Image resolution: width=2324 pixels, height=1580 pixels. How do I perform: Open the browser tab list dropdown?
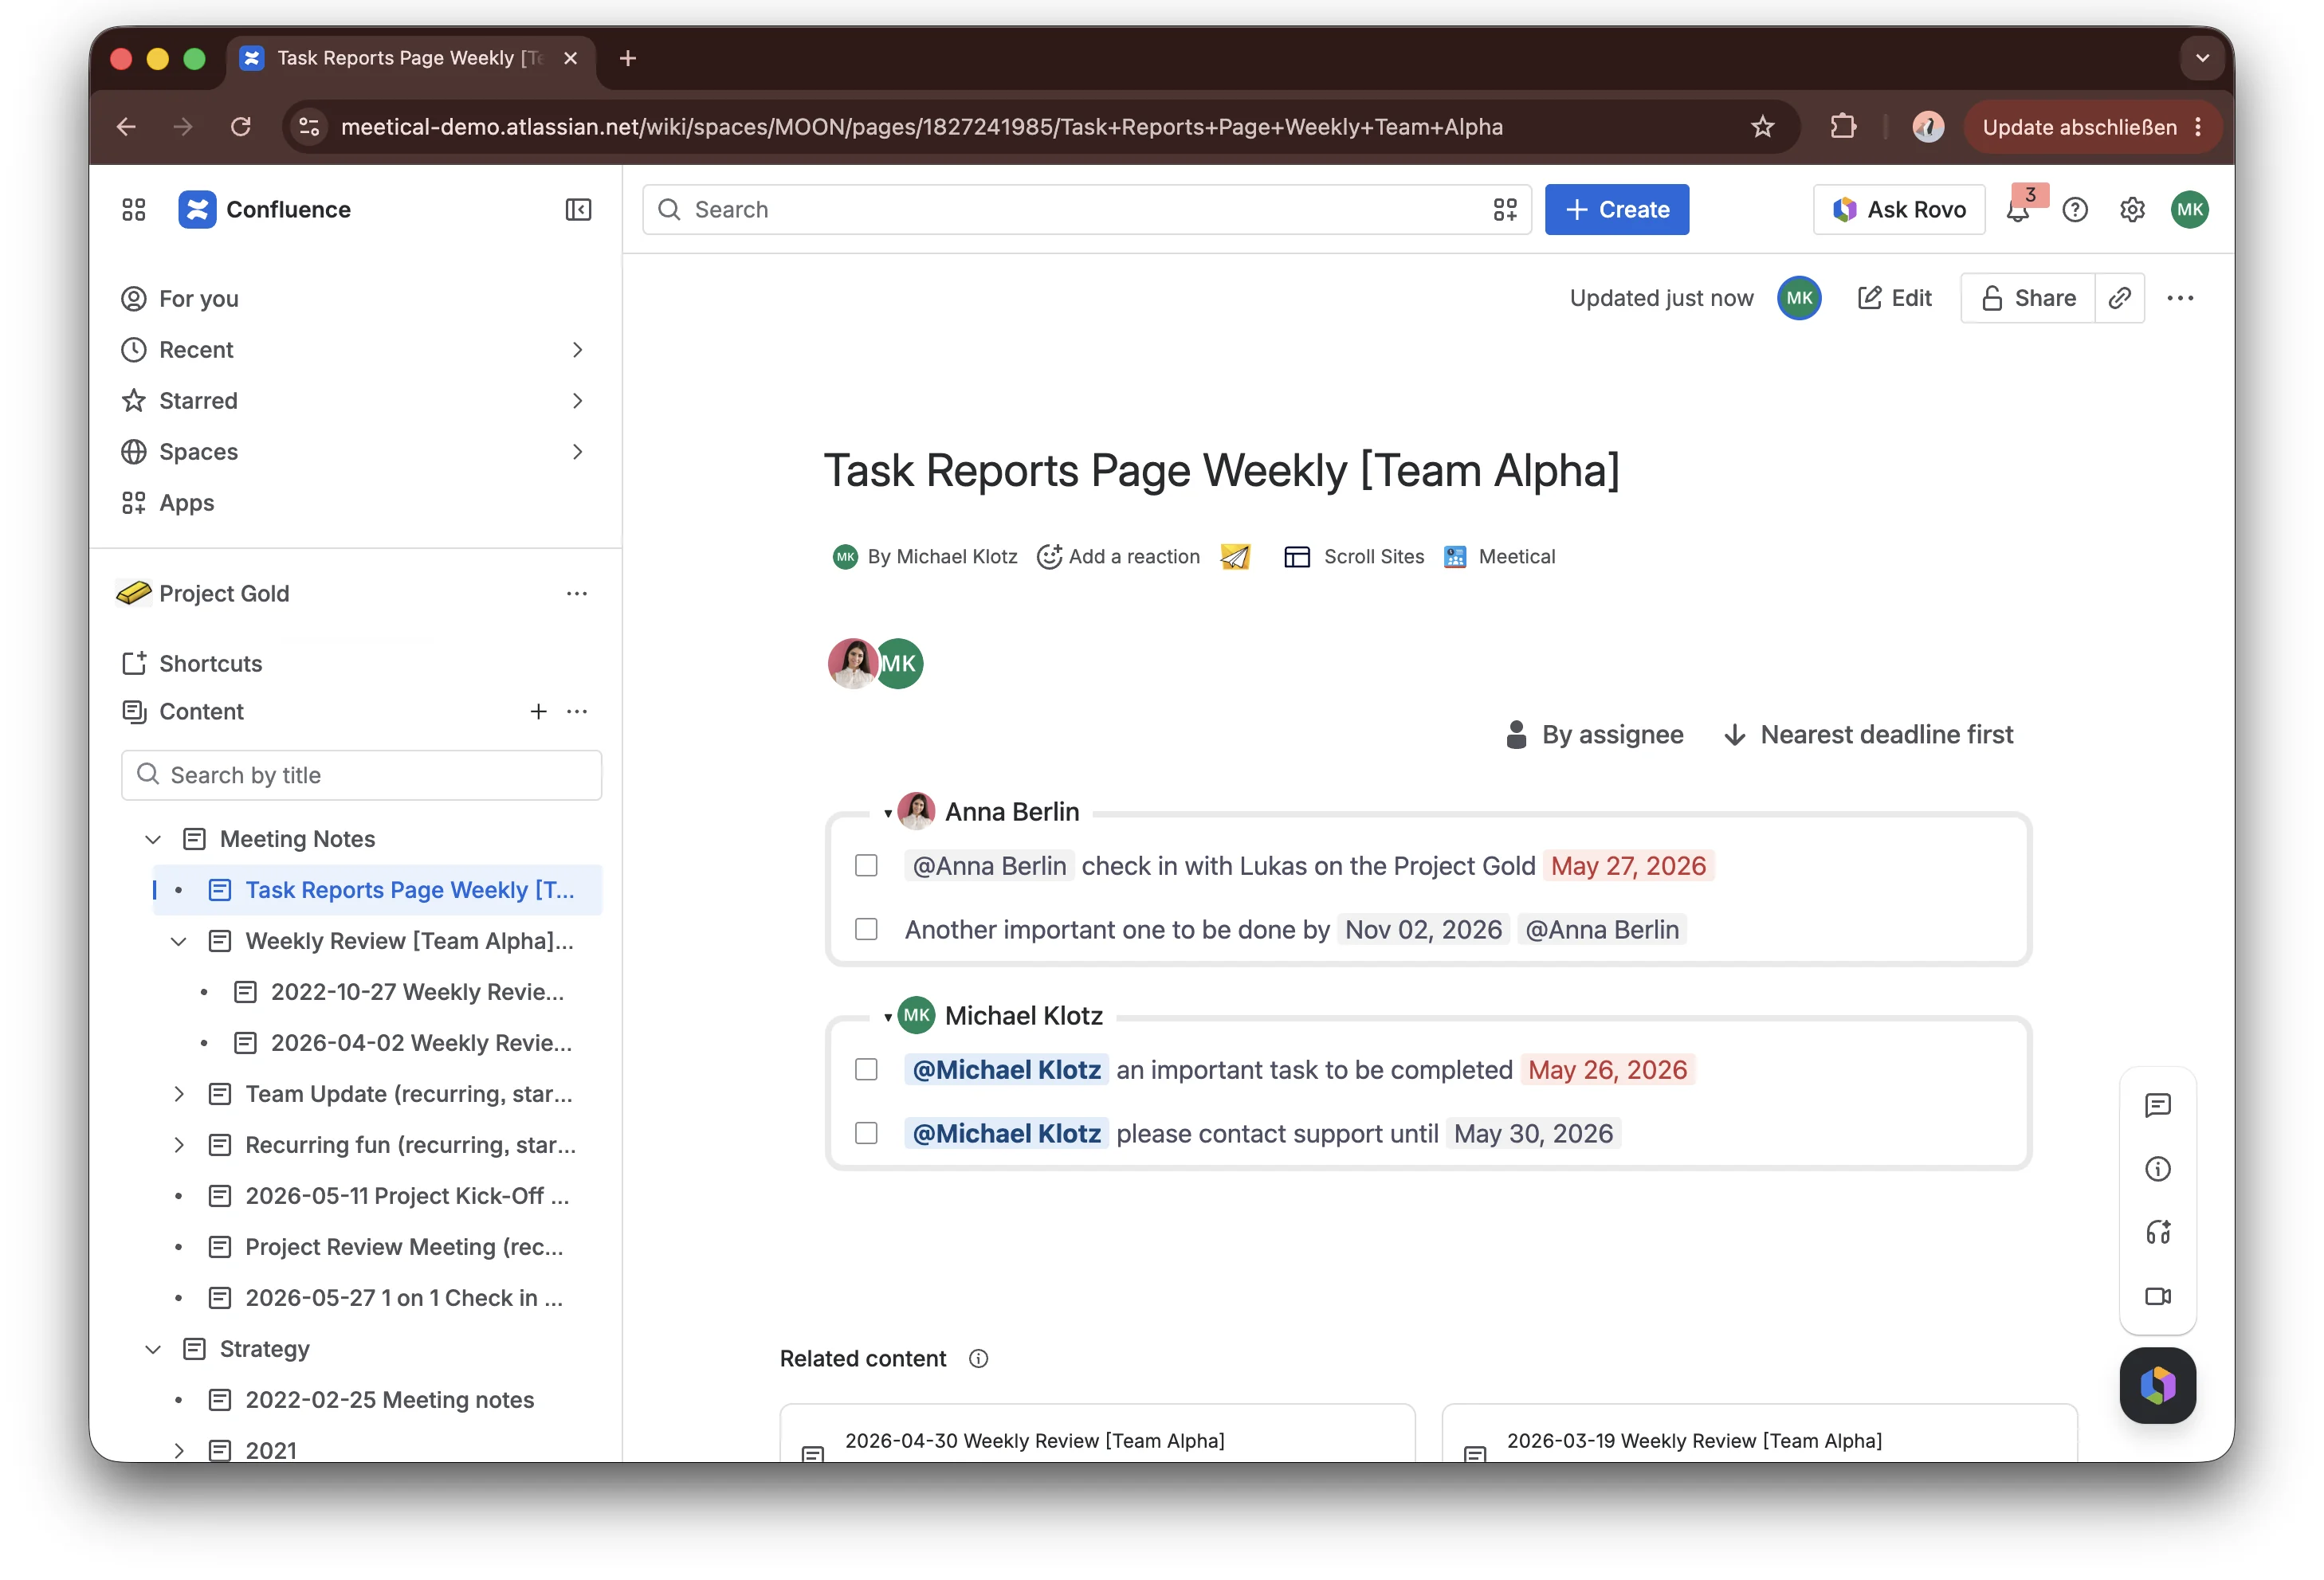click(x=2202, y=58)
